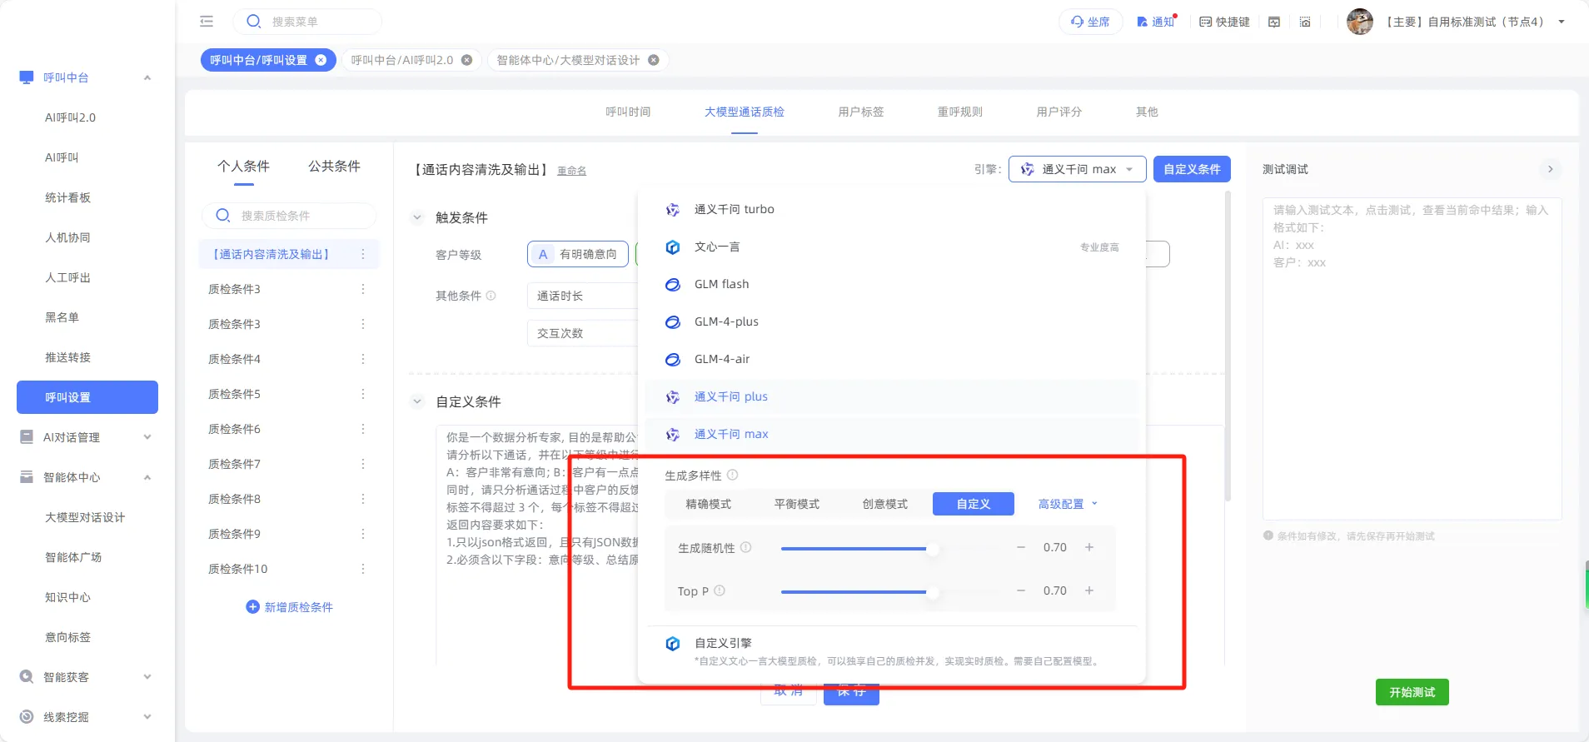Switch to 呼叫时间 tab
The image size is (1589, 742).
click(628, 112)
